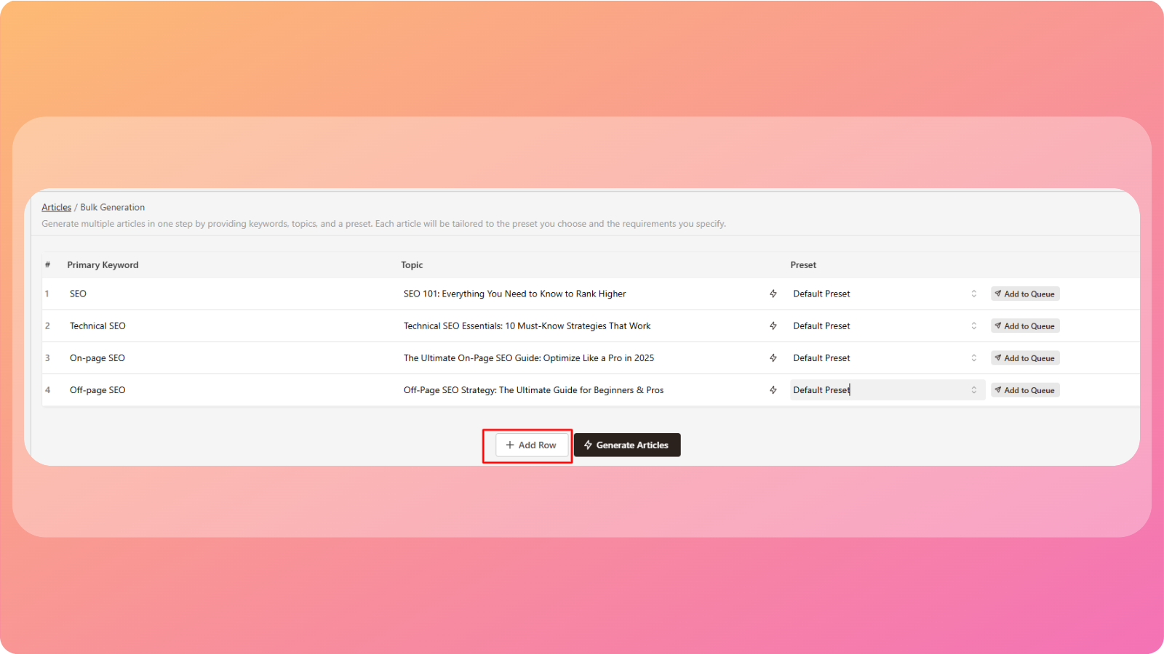Expand preset dropdown for Technical SEO row
This screenshot has height=654, width=1164.
(x=885, y=326)
